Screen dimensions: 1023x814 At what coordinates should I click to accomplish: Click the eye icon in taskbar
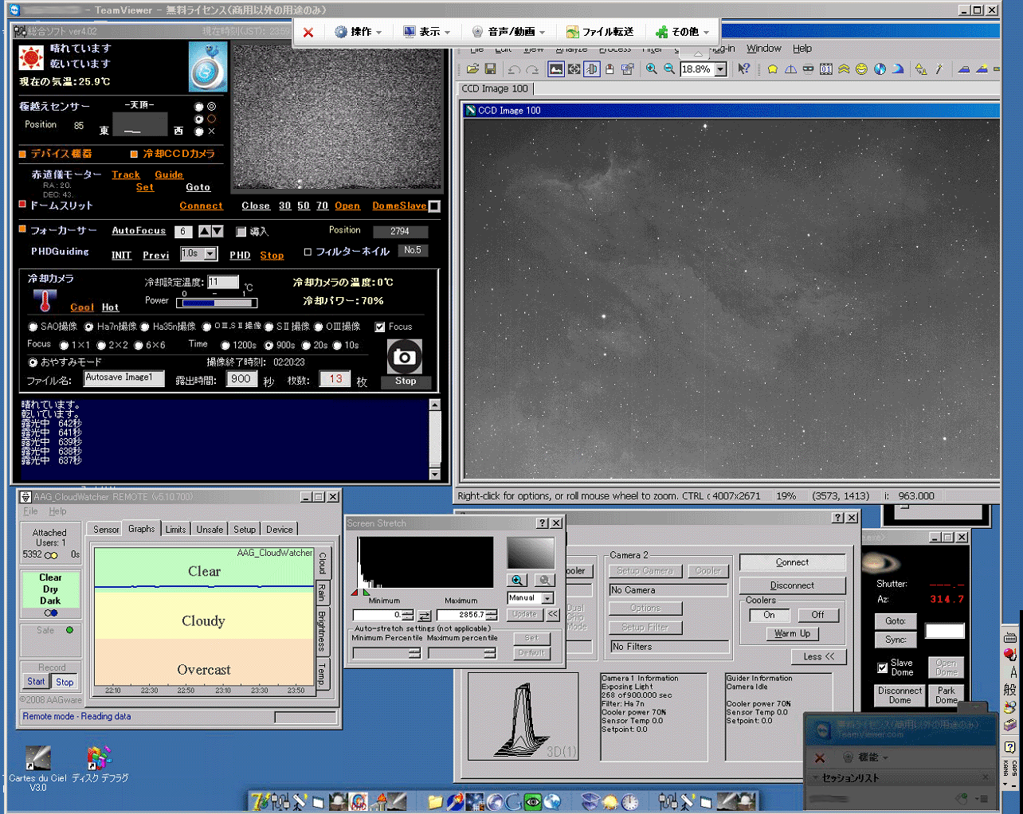[x=533, y=801]
